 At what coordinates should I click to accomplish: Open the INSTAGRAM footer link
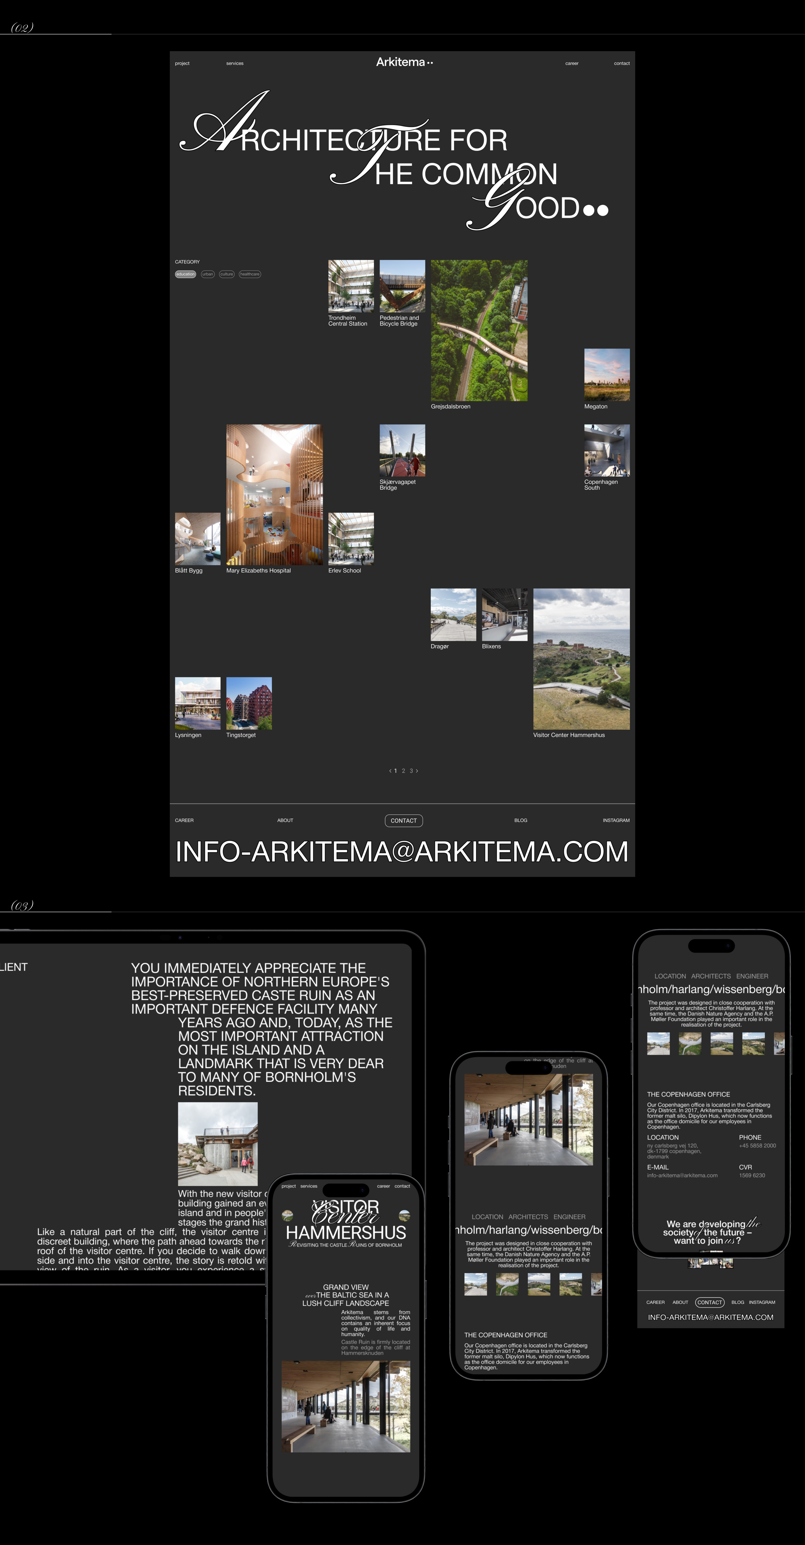616,821
